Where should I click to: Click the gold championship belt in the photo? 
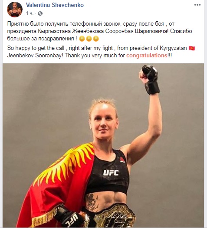pyautogui.click(x=115, y=216)
